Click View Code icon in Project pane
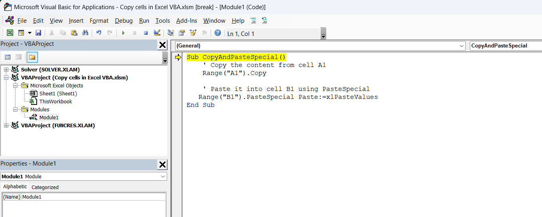 click(8, 57)
